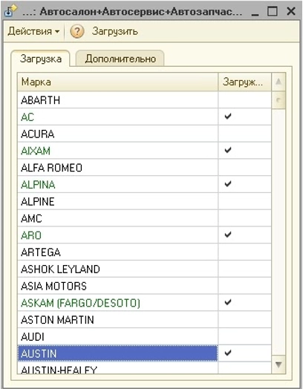
Task: Uncheck the load mark for AC
Action: [x=228, y=116]
